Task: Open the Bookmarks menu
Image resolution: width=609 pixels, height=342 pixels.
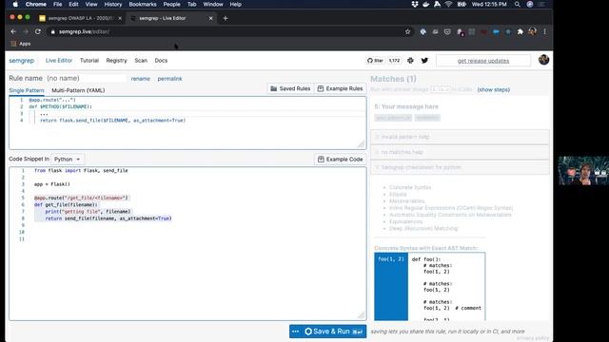Action: 143,4
